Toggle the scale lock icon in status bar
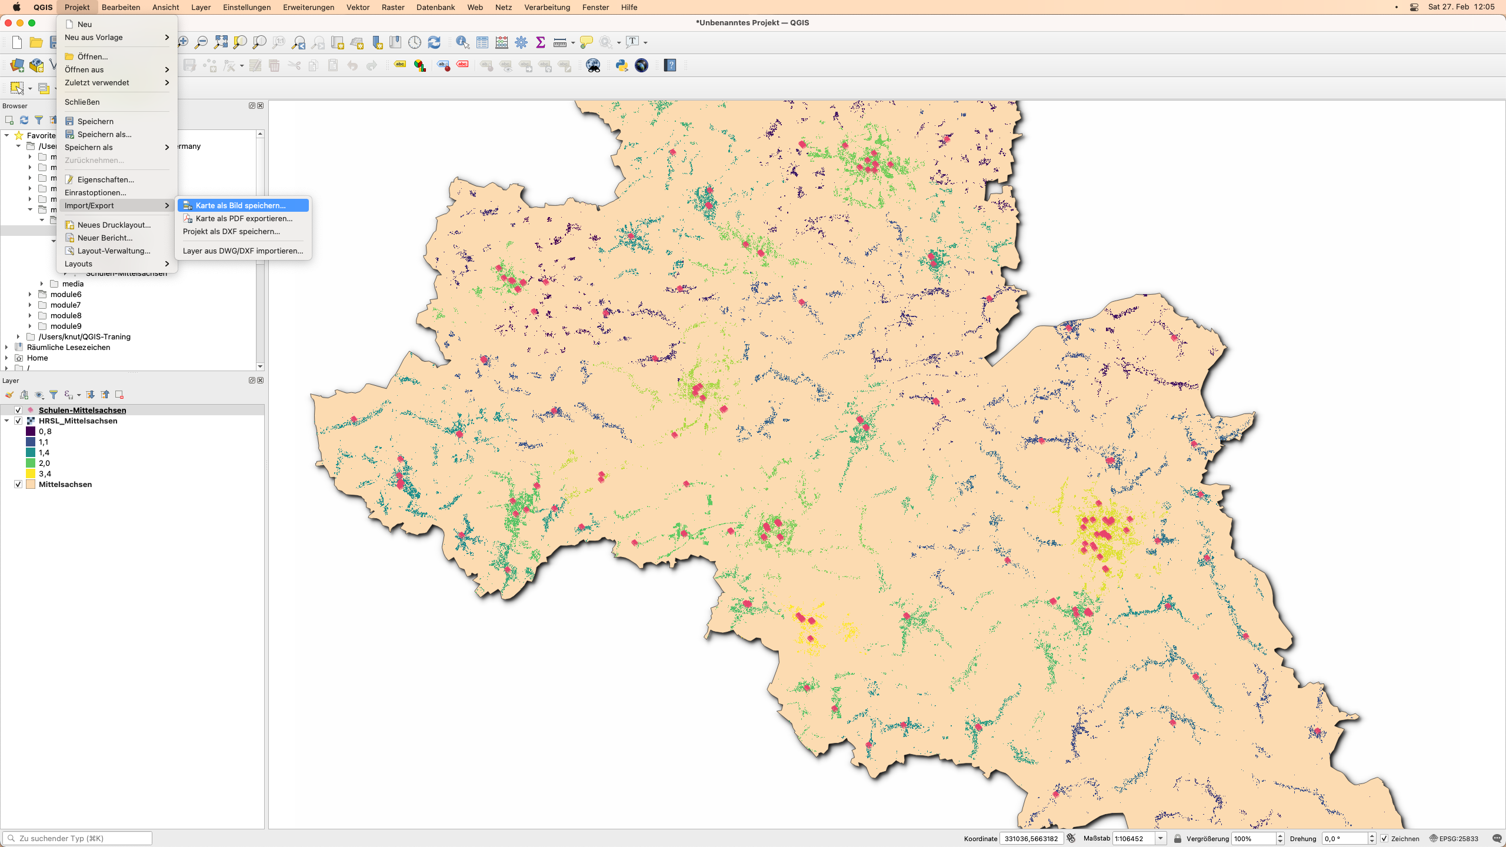Image resolution: width=1506 pixels, height=847 pixels. pos(1177,838)
